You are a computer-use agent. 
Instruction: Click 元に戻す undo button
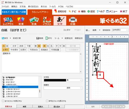tap(67, 30)
